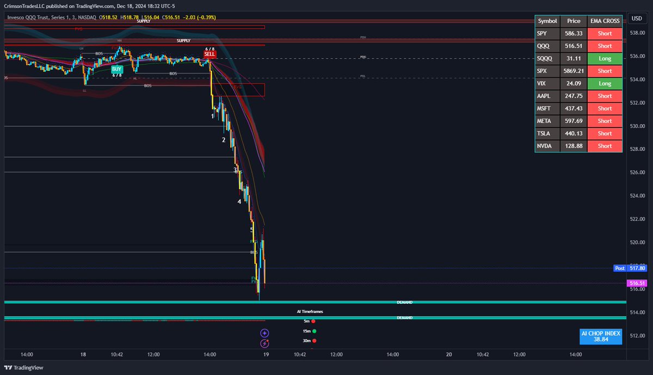
Task: Select the QQQ symbol cell
Action: 547,46
